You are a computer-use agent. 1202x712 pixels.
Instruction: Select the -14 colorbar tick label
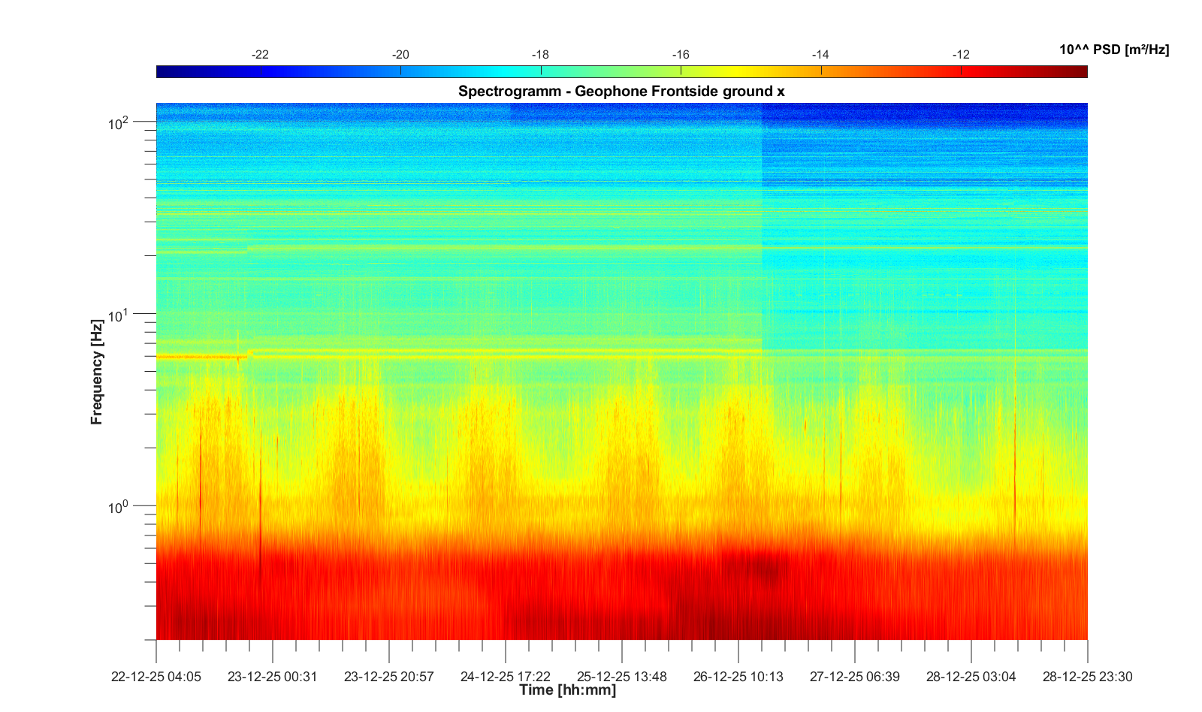[x=820, y=54]
